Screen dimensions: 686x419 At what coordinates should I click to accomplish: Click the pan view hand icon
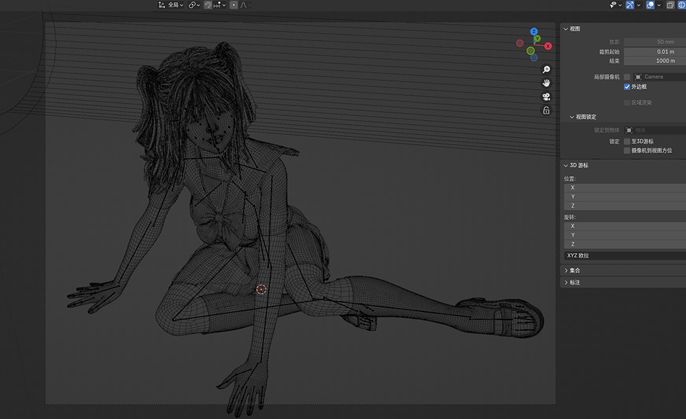click(x=546, y=83)
